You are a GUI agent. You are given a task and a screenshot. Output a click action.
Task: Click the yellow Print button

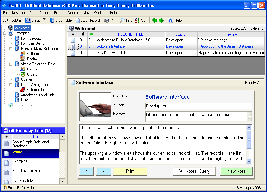(130, 171)
